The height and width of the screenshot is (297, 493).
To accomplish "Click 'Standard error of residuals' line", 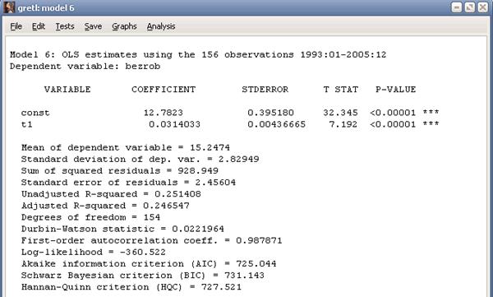I will pyautogui.click(x=129, y=183).
